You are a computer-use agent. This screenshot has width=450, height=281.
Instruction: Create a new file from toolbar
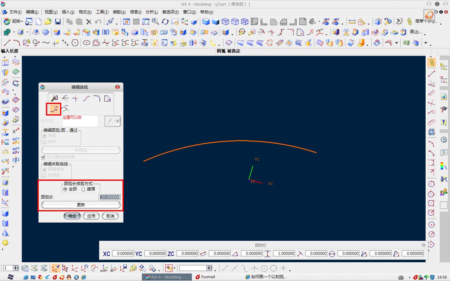[38, 22]
